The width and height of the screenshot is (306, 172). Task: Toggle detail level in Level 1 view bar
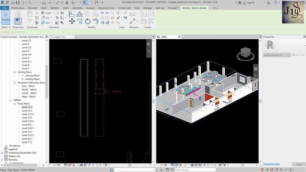pyautogui.click(x=66, y=165)
